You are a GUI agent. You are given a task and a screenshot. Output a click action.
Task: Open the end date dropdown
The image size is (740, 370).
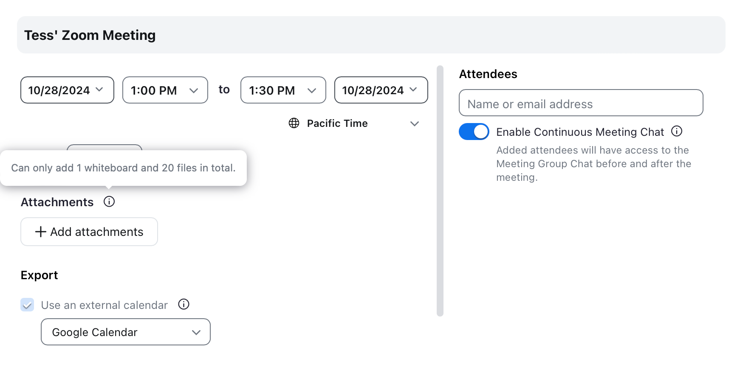click(x=381, y=90)
